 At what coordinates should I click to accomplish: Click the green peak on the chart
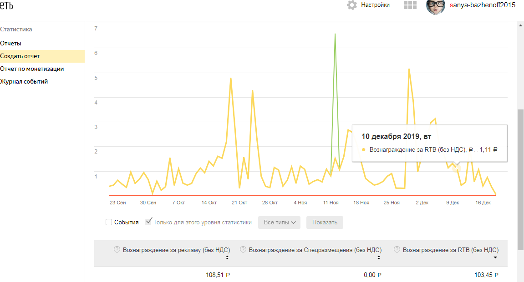[335, 34]
